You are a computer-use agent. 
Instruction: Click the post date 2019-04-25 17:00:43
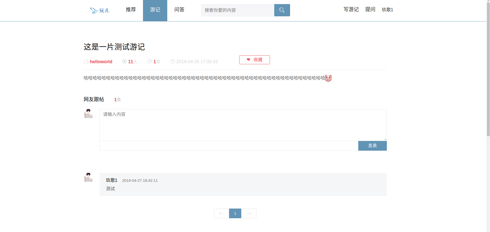click(x=197, y=62)
